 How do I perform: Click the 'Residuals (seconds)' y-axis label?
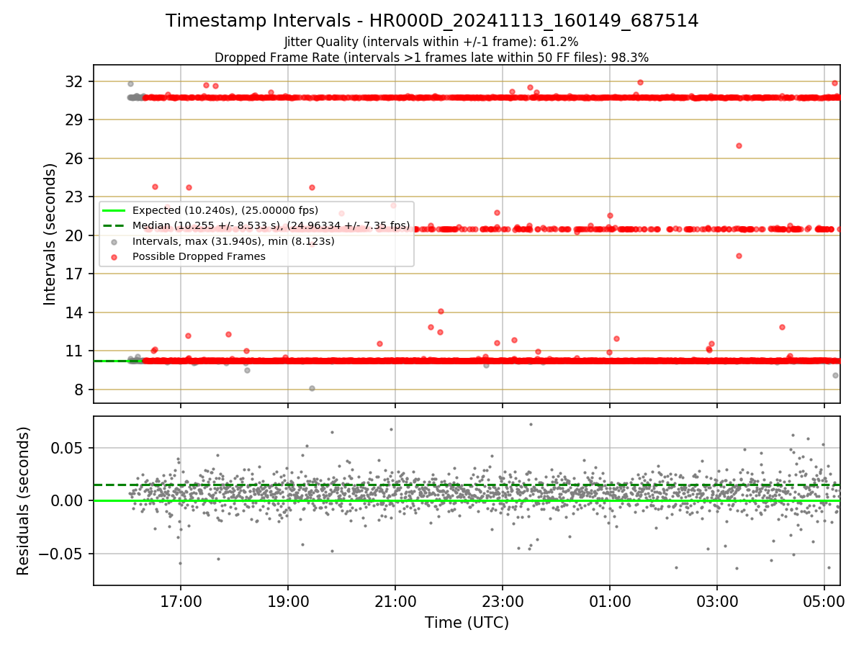point(23,500)
